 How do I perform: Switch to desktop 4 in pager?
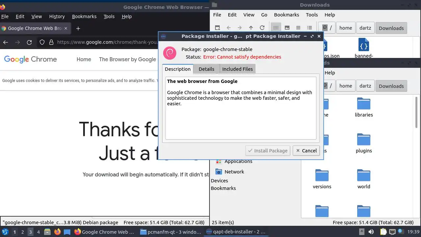(x=38, y=232)
